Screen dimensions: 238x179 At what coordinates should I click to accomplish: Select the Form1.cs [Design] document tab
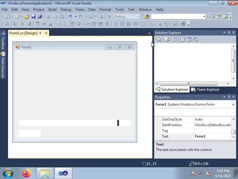[23, 33]
